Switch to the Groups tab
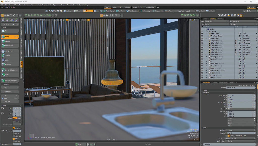Image resolution: width=258 pixels, height=146 pixels. pos(220,19)
